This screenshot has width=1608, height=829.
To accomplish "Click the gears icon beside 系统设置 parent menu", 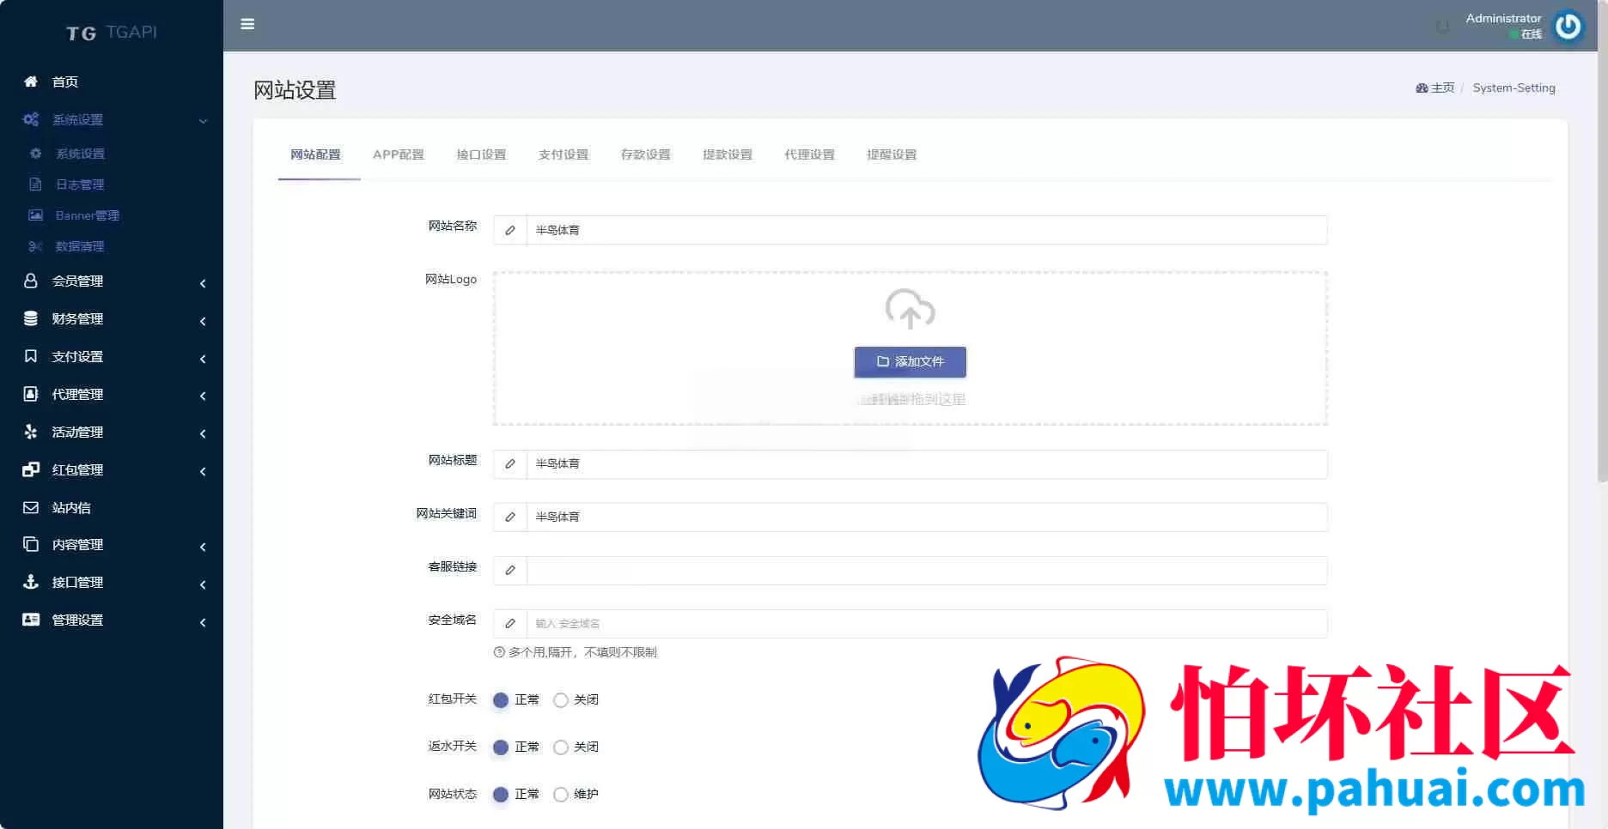I will [31, 119].
